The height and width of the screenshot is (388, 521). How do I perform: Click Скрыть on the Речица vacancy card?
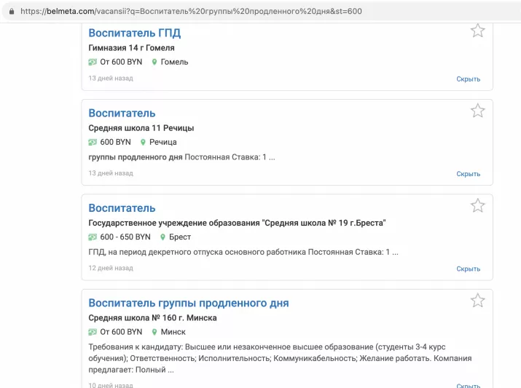pos(468,174)
